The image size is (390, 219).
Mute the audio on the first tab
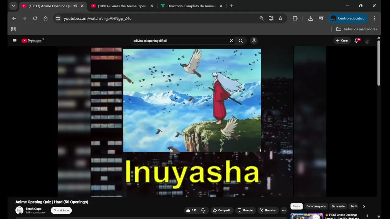pos(75,6)
